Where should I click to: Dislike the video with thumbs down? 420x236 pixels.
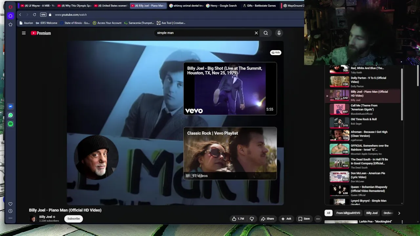[x=252, y=219]
